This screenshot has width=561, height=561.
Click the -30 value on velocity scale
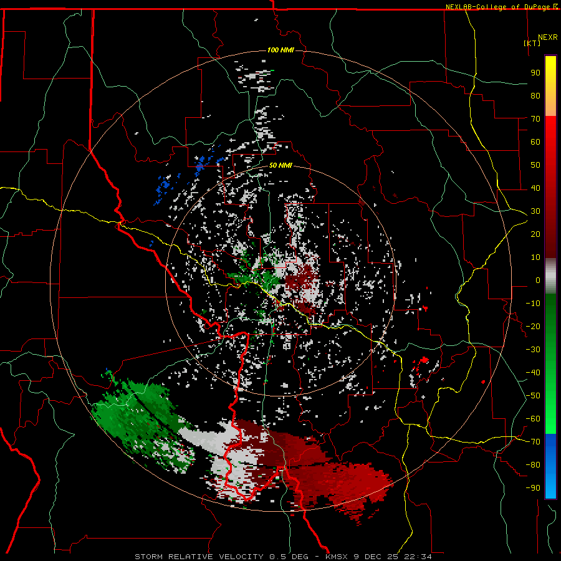pyautogui.click(x=533, y=350)
